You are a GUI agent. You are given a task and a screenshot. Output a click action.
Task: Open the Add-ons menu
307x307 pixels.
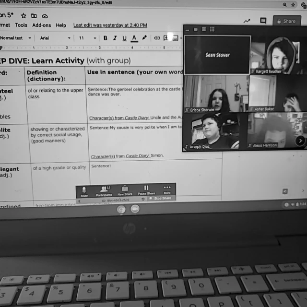tap(42, 25)
